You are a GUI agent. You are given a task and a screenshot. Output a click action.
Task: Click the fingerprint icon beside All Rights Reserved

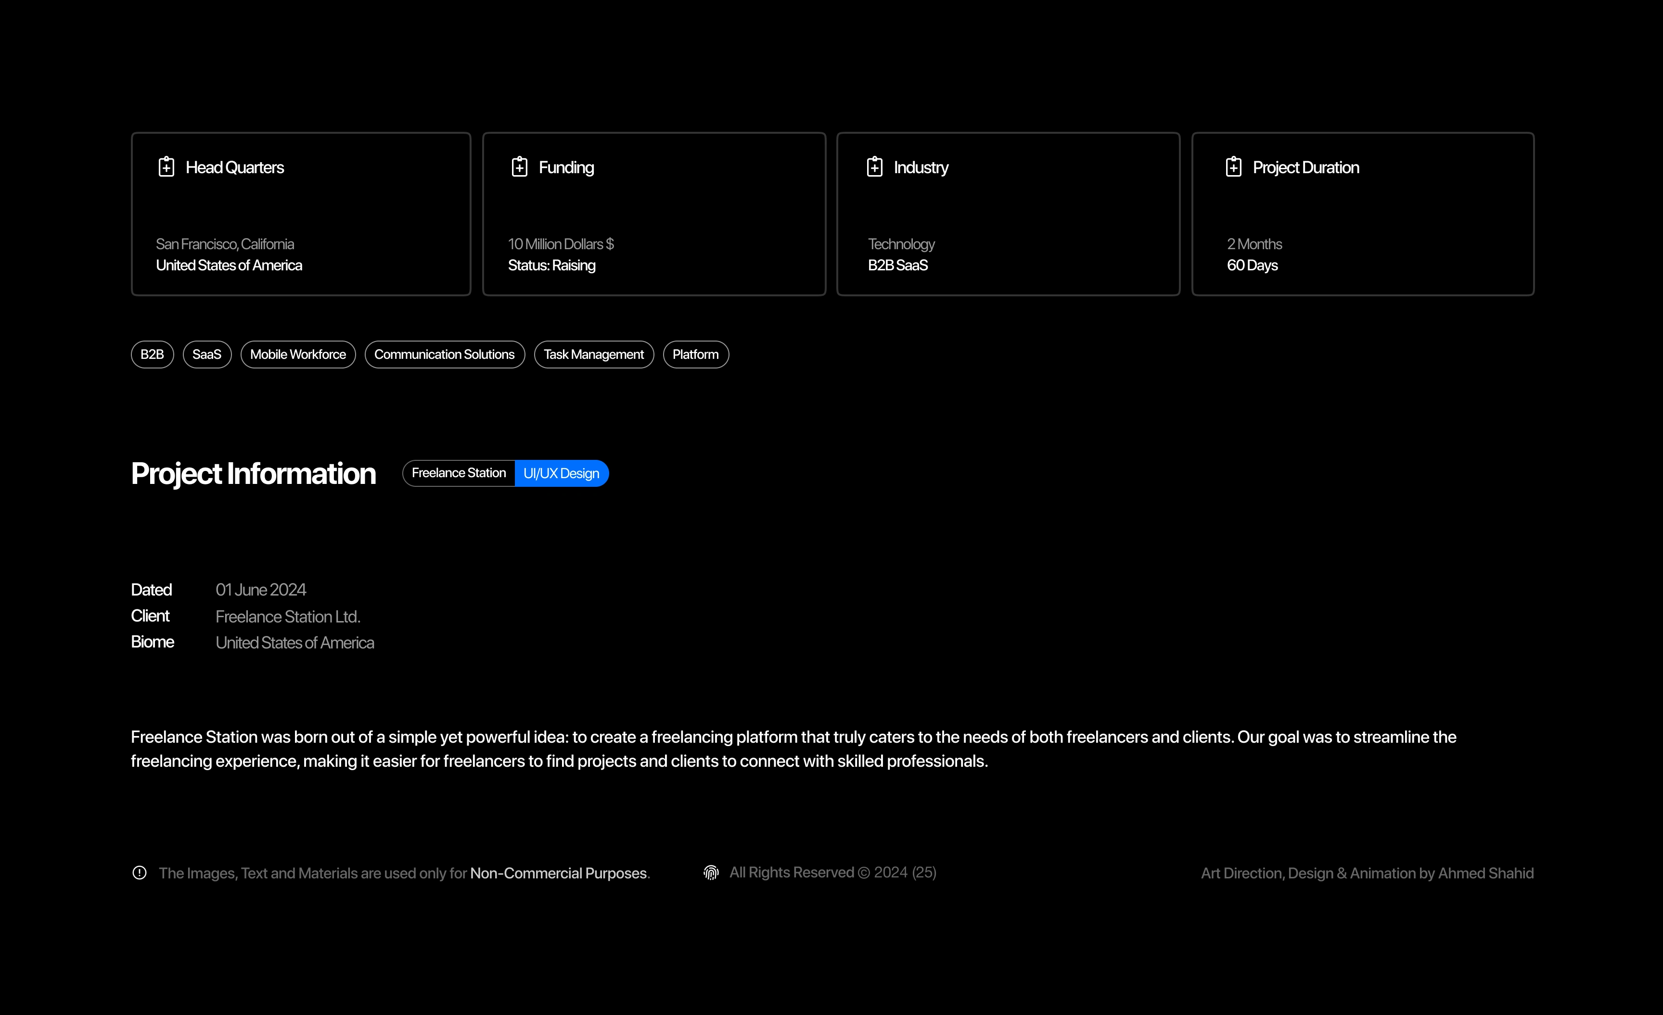(x=711, y=873)
